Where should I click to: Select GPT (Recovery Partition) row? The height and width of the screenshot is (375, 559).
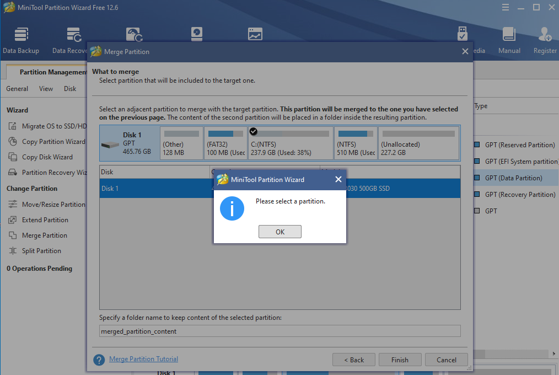pyautogui.click(x=516, y=194)
